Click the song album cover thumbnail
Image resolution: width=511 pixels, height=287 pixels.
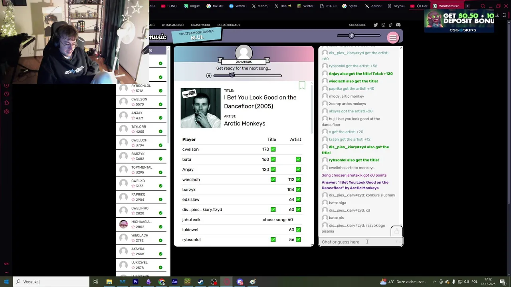200,108
